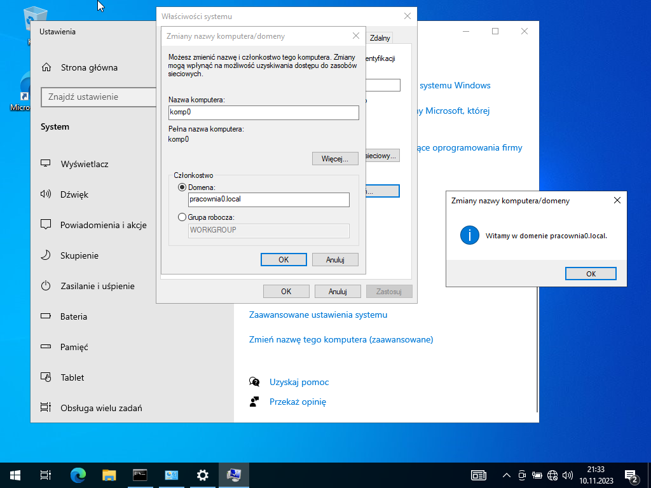Click the volume tray icon

pyautogui.click(x=567, y=475)
